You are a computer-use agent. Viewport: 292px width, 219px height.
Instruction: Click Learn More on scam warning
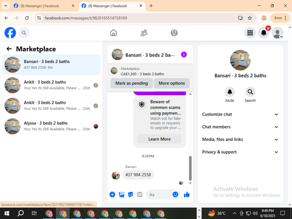tap(159, 139)
